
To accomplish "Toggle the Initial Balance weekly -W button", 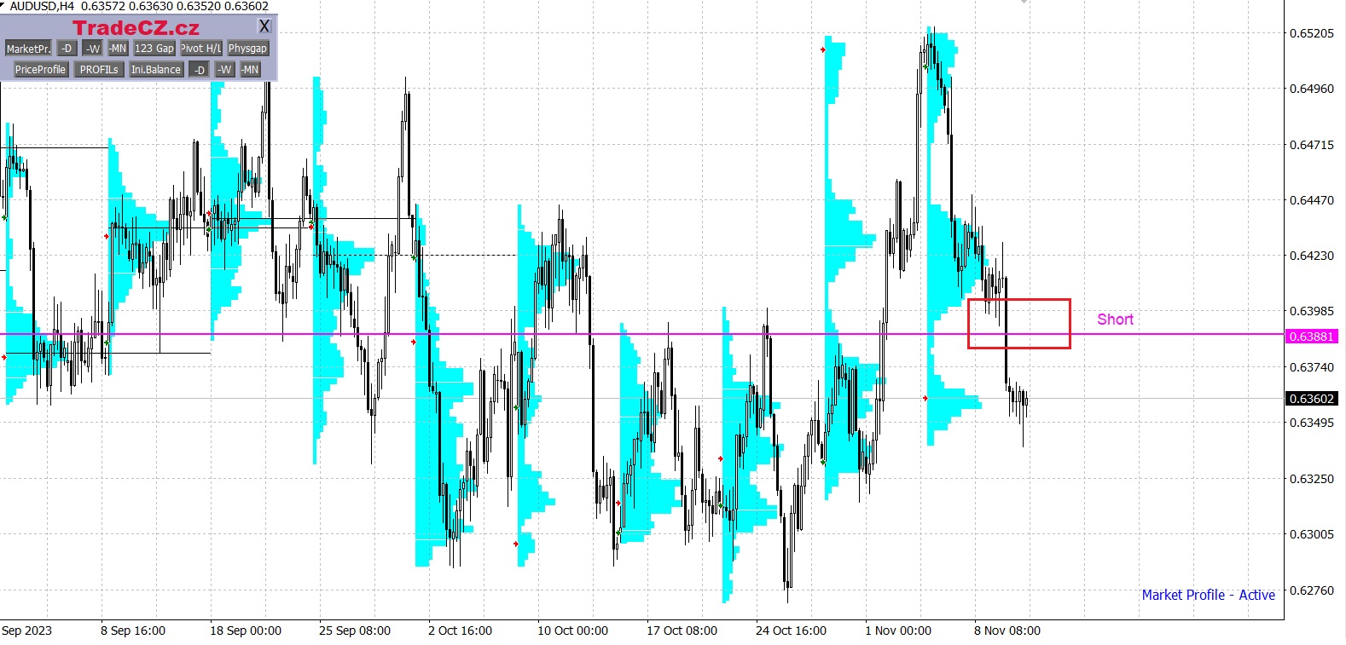I will [x=224, y=70].
